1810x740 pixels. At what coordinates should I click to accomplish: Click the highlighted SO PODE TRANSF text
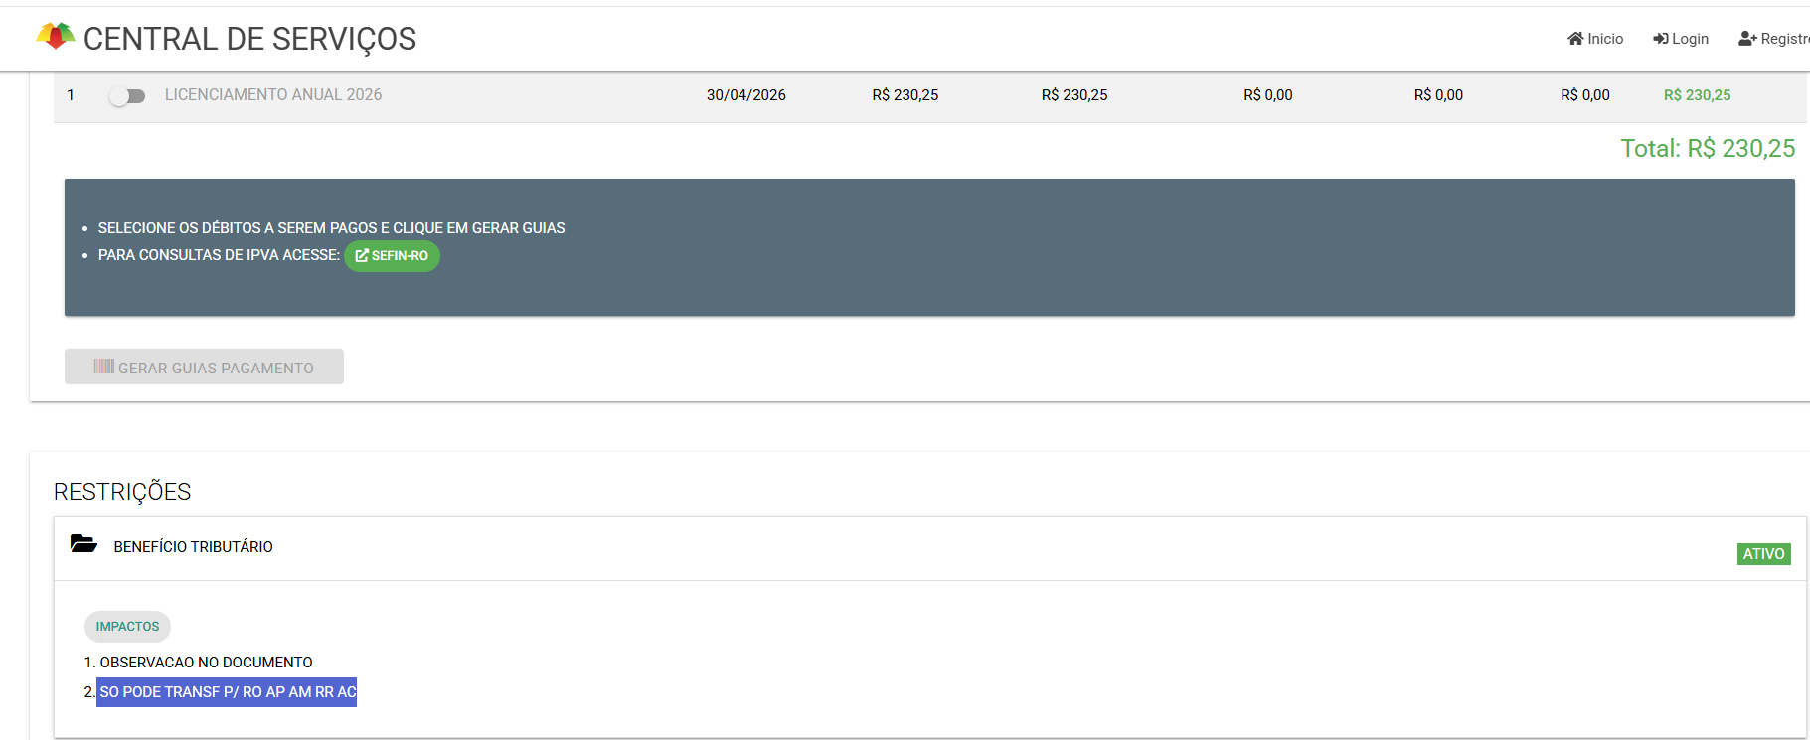click(228, 692)
